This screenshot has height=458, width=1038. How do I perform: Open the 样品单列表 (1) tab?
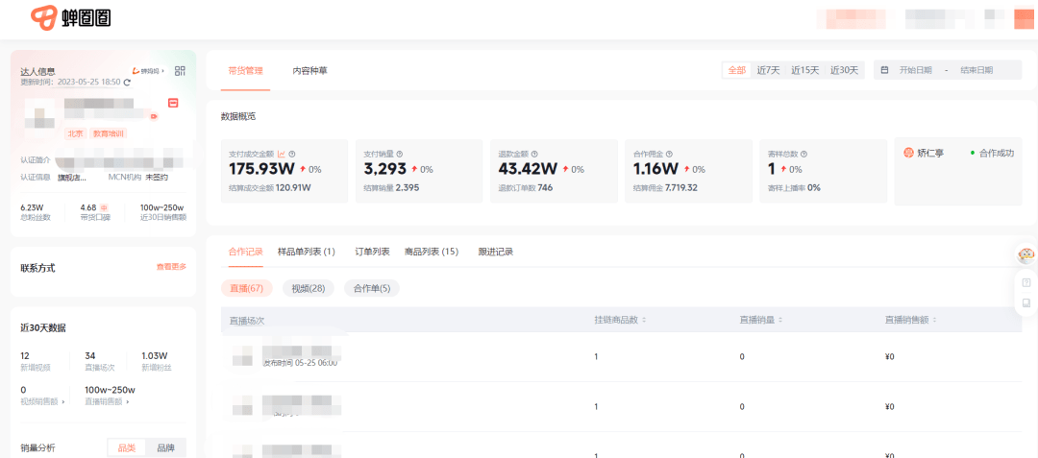pyautogui.click(x=307, y=252)
